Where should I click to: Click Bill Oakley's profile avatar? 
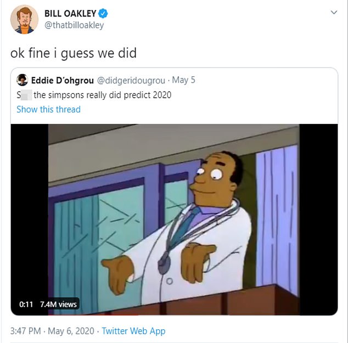24,20
